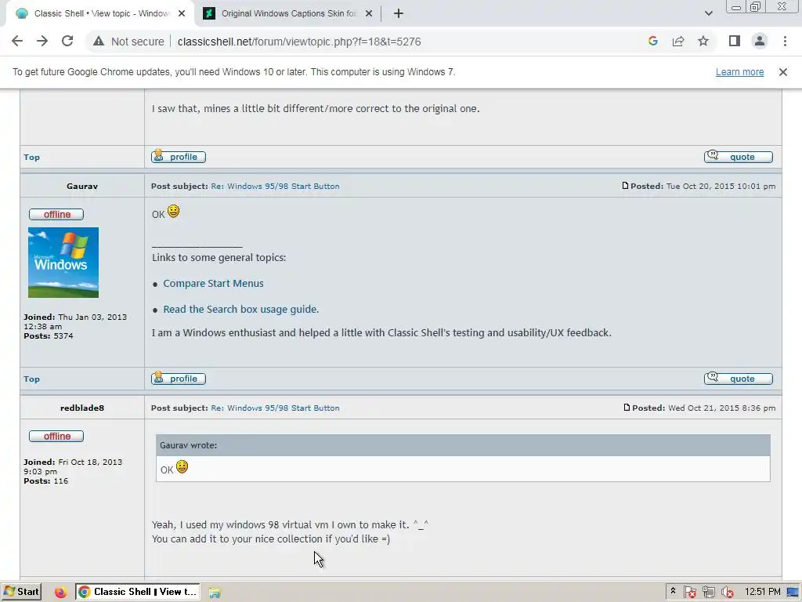Reload the current page
Viewport: 802px width, 602px height.
click(x=67, y=41)
